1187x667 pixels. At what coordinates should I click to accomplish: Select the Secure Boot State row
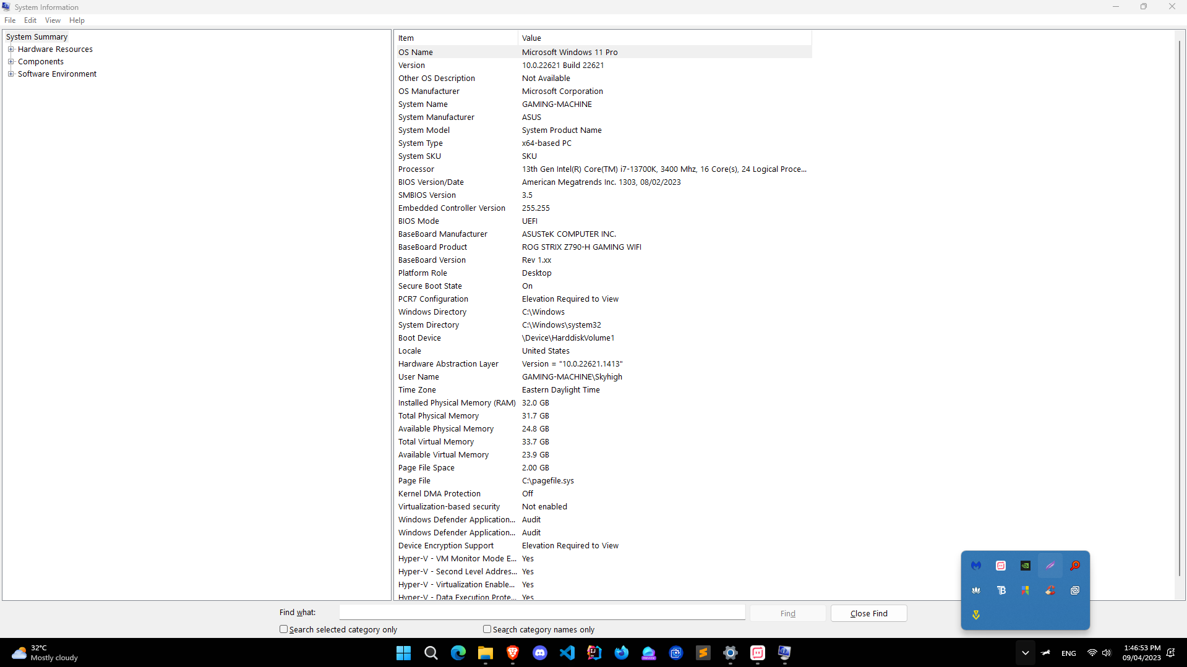(x=604, y=286)
